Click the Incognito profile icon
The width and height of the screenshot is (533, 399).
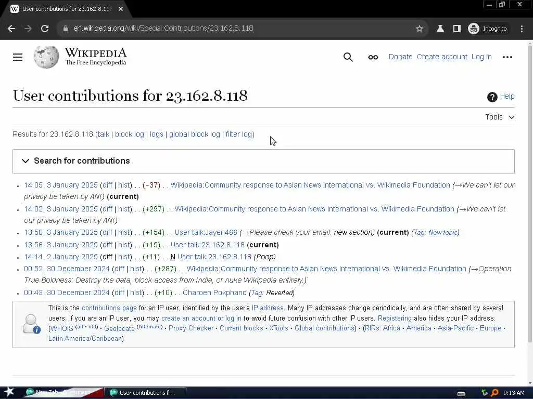[474, 29]
